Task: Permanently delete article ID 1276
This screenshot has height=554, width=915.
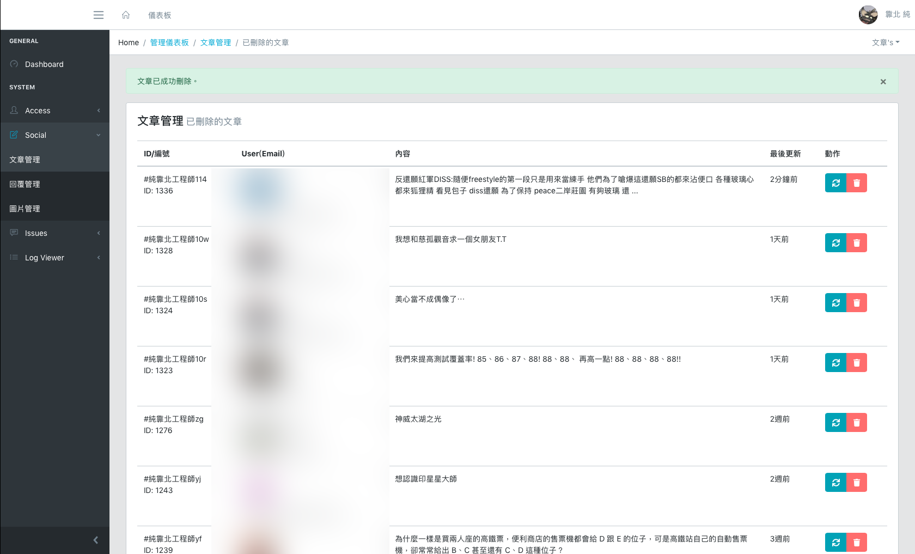Action: [x=857, y=423]
